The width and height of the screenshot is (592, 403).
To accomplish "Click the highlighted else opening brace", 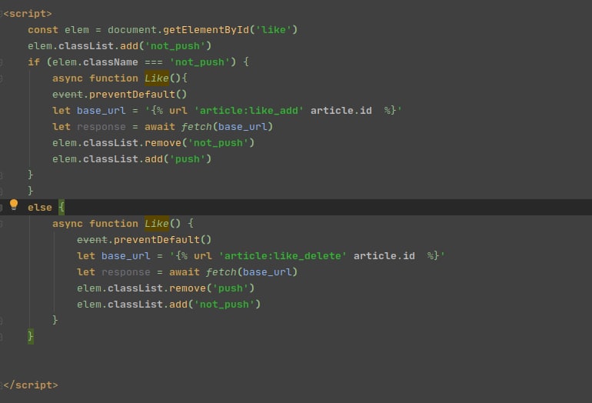I will (x=62, y=207).
